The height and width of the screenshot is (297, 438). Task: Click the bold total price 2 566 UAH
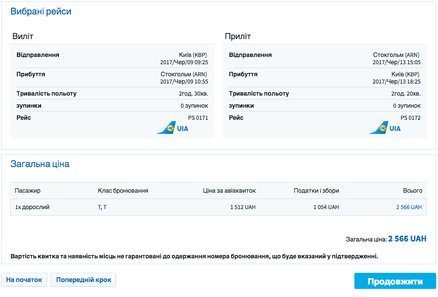point(407,239)
